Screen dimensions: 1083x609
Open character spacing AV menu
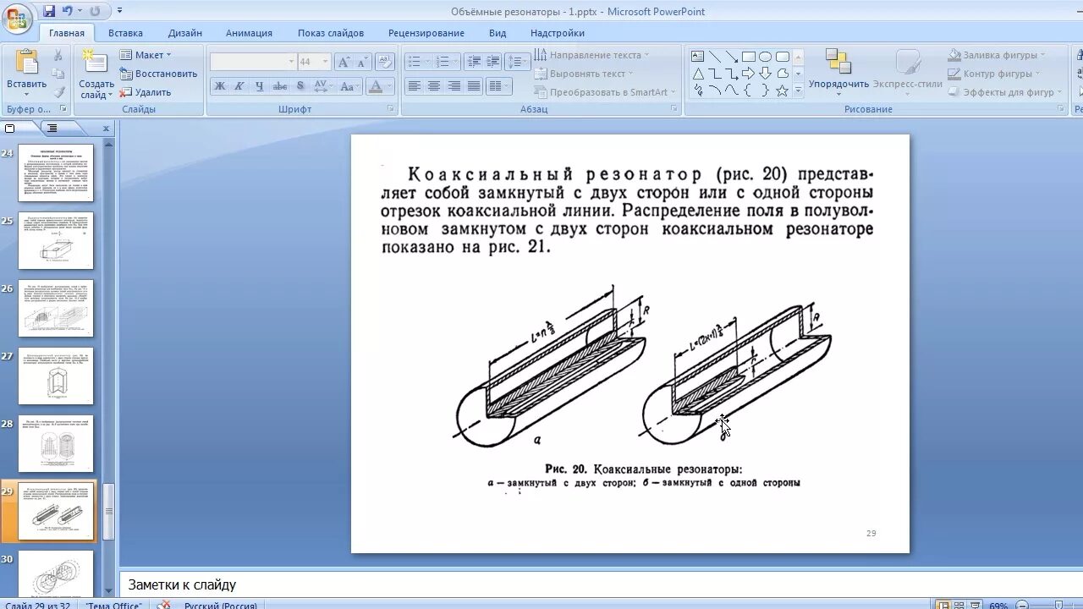tap(322, 86)
